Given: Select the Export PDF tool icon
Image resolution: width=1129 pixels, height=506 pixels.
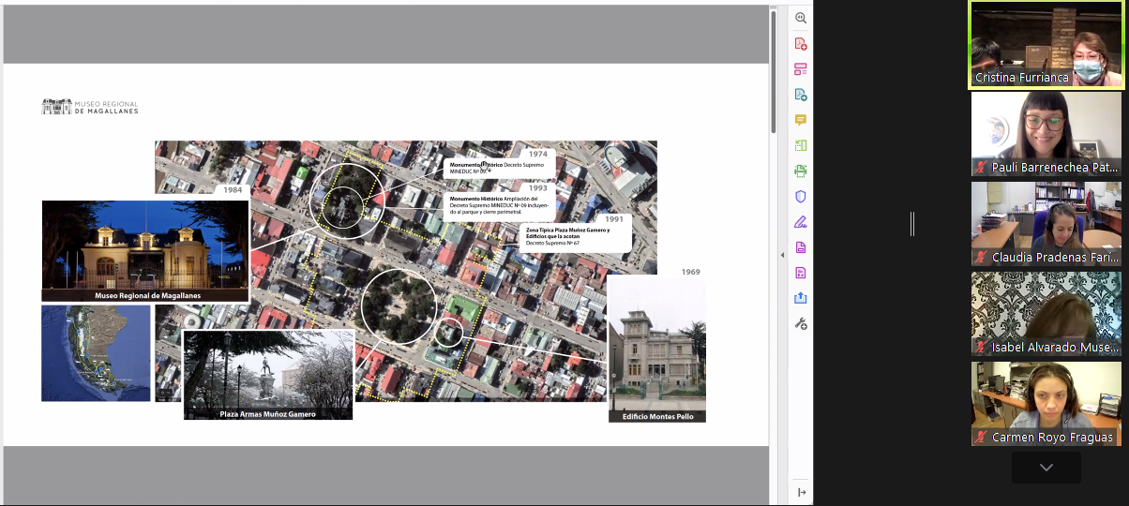Looking at the screenshot, I should pos(801,95).
